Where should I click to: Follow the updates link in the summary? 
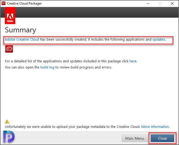point(159,40)
